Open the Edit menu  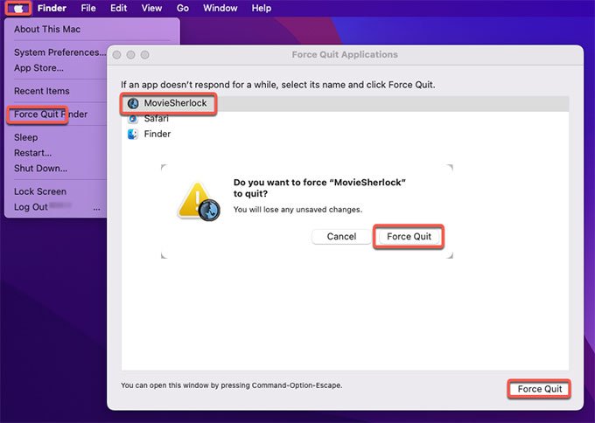pos(119,8)
